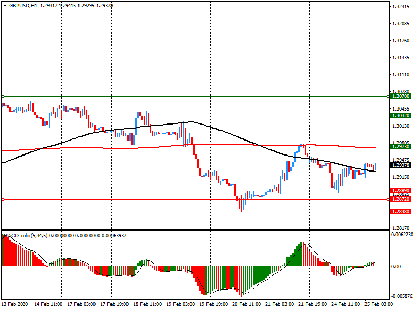The width and height of the screenshot is (413, 310).
Task: Select the MACD 0.00 zero level label
Action: tap(396, 267)
